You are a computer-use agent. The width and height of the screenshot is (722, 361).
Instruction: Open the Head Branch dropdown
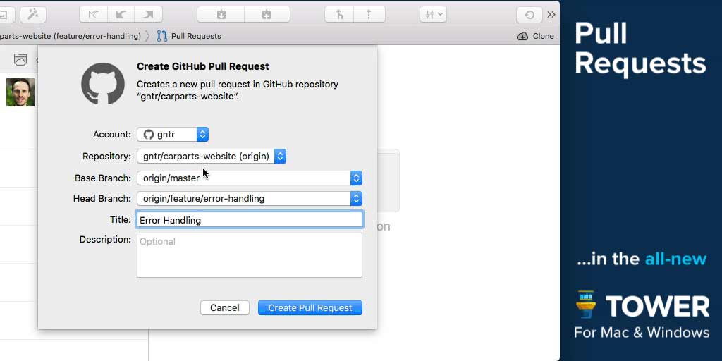pos(249,199)
